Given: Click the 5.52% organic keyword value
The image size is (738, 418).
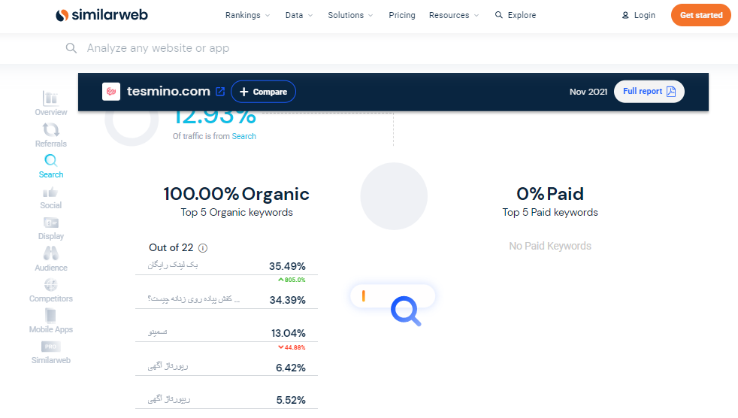Looking at the screenshot, I should 290,400.
